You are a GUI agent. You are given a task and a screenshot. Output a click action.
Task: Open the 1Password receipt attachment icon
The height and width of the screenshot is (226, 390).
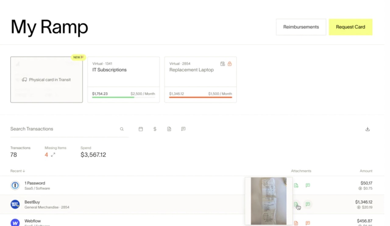(296, 185)
